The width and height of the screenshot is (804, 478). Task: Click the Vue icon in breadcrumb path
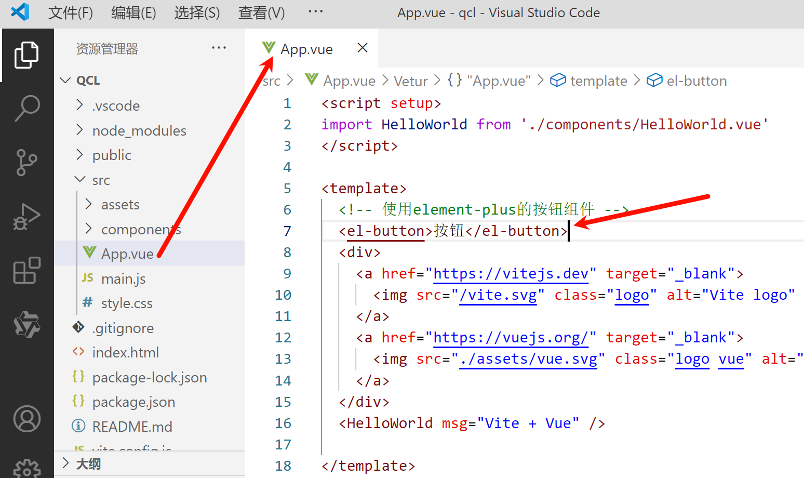pyautogui.click(x=312, y=79)
